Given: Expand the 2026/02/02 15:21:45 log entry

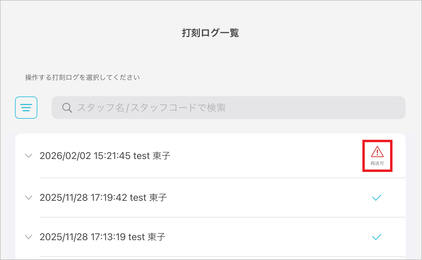Looking at the screenshot, I should pos(29,156).
